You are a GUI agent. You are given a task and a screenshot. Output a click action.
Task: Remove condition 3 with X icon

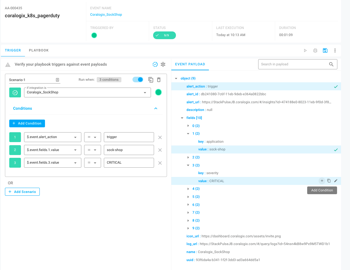coord(160,163)
